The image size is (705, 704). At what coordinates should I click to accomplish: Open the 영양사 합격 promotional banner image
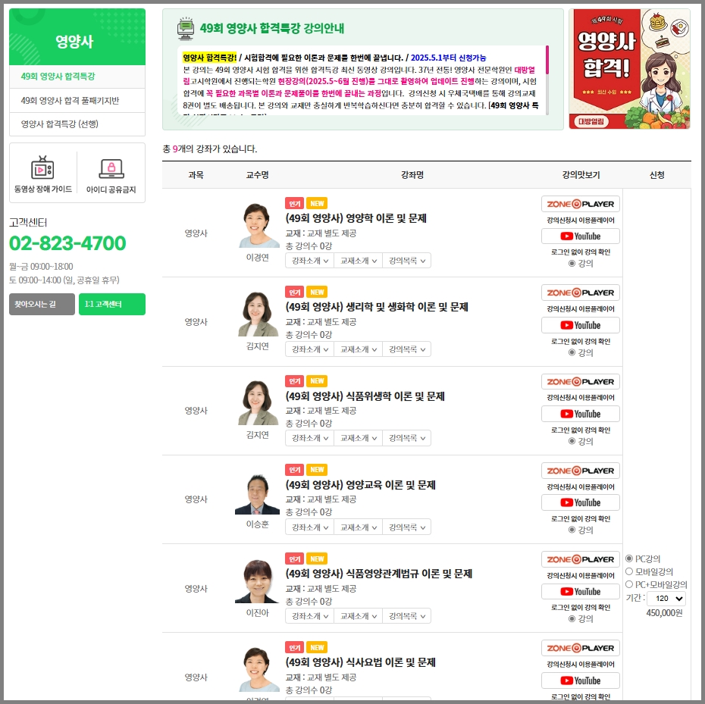pos(629,69)
